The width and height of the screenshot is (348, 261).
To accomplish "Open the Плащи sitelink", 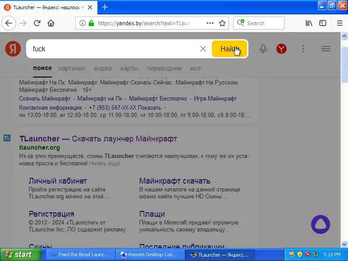I will click(152, 214).
